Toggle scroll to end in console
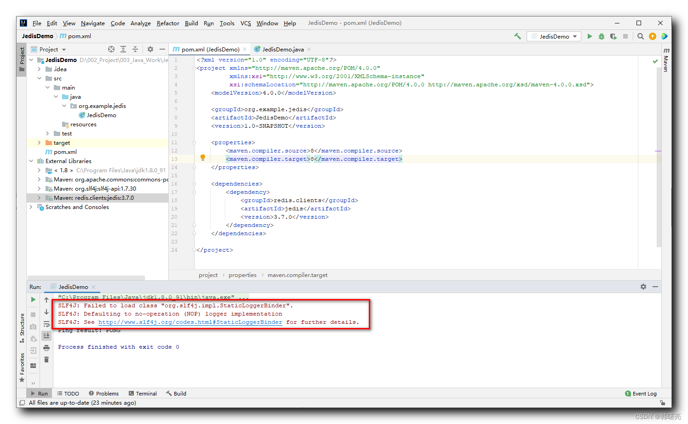The height and width of the screenshot is (424, 688). pyautogui.click(x=46, y=336)
